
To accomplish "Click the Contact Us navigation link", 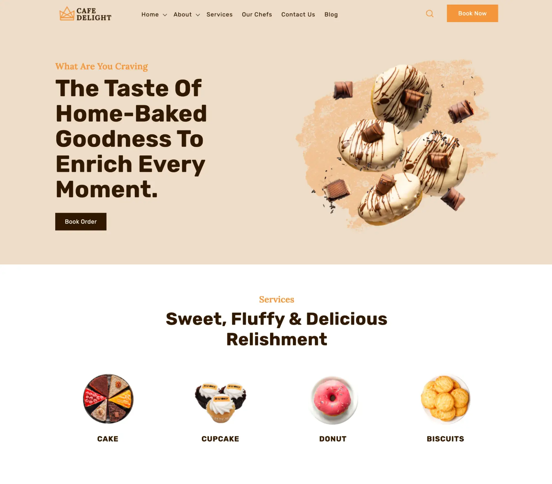I will pos(298,14).
